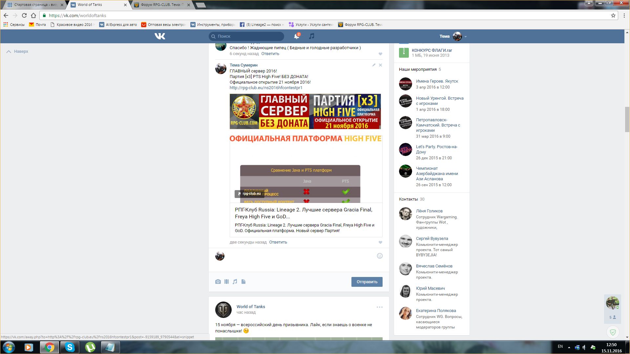Bookmark this page with star icon
The height and width of the screenshot is (354, 630).
[613, 15]
